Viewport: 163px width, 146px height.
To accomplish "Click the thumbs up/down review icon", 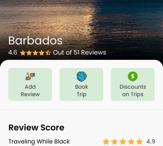I will tap(30, 76).
